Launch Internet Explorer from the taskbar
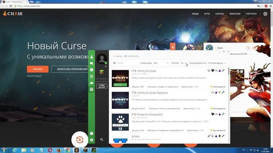 [x=15, y=150]
